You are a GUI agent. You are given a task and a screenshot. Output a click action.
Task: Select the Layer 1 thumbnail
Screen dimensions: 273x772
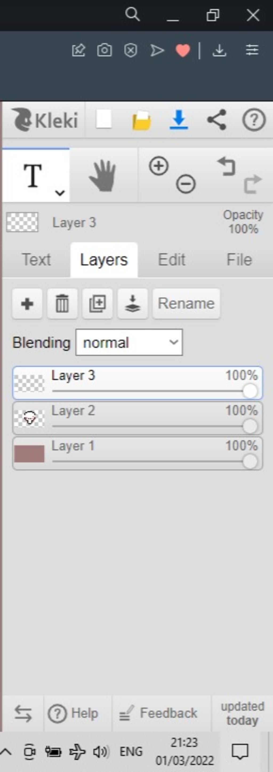tap(29, 454)
